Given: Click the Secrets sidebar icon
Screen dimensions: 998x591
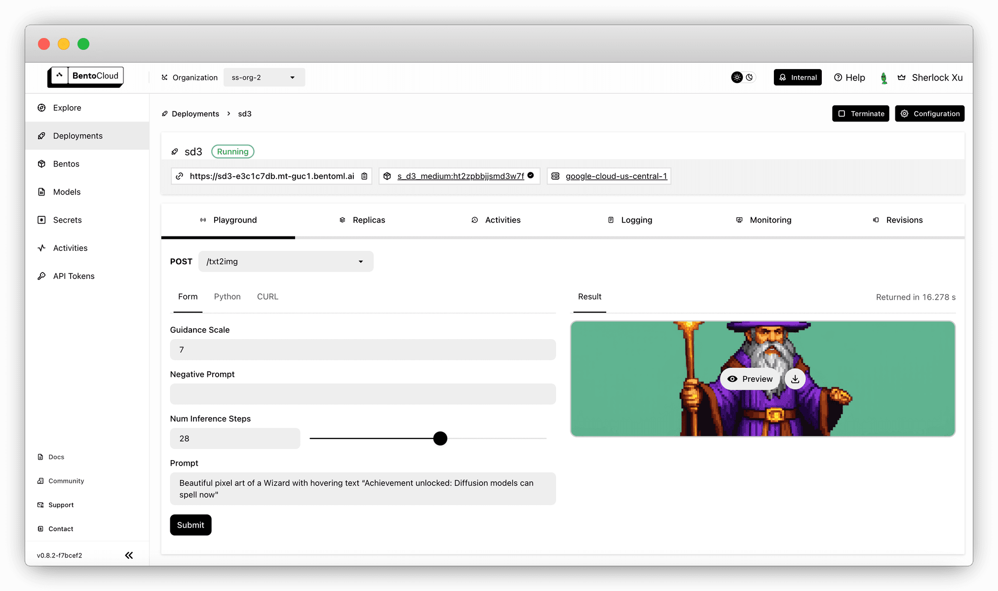Looking at the screenshot, I should click(x=41, y=220).
